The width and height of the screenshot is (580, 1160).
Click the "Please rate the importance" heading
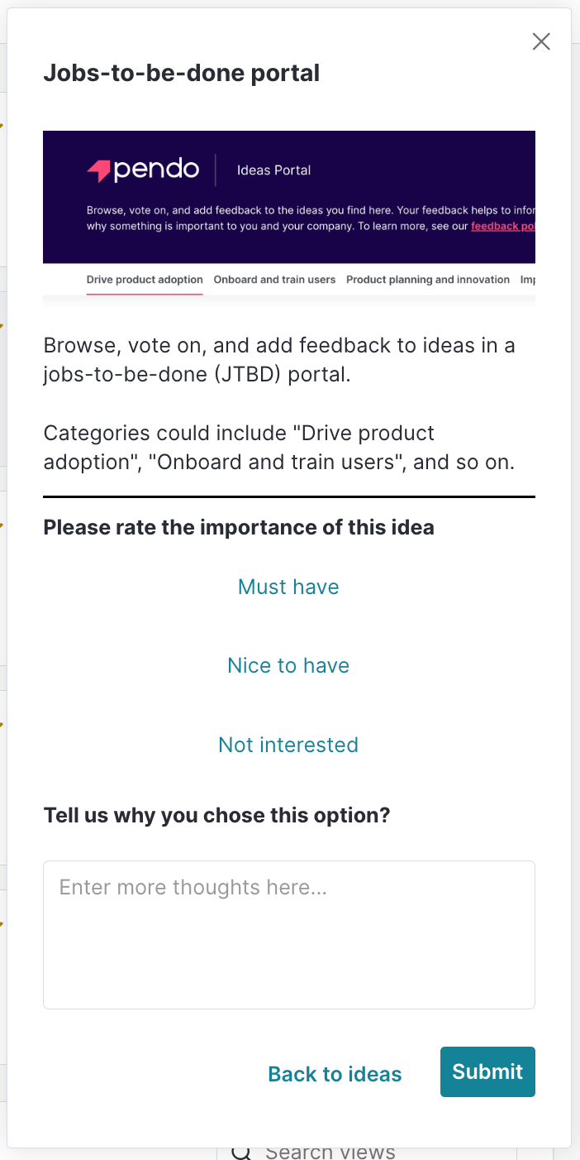(239, 527)
